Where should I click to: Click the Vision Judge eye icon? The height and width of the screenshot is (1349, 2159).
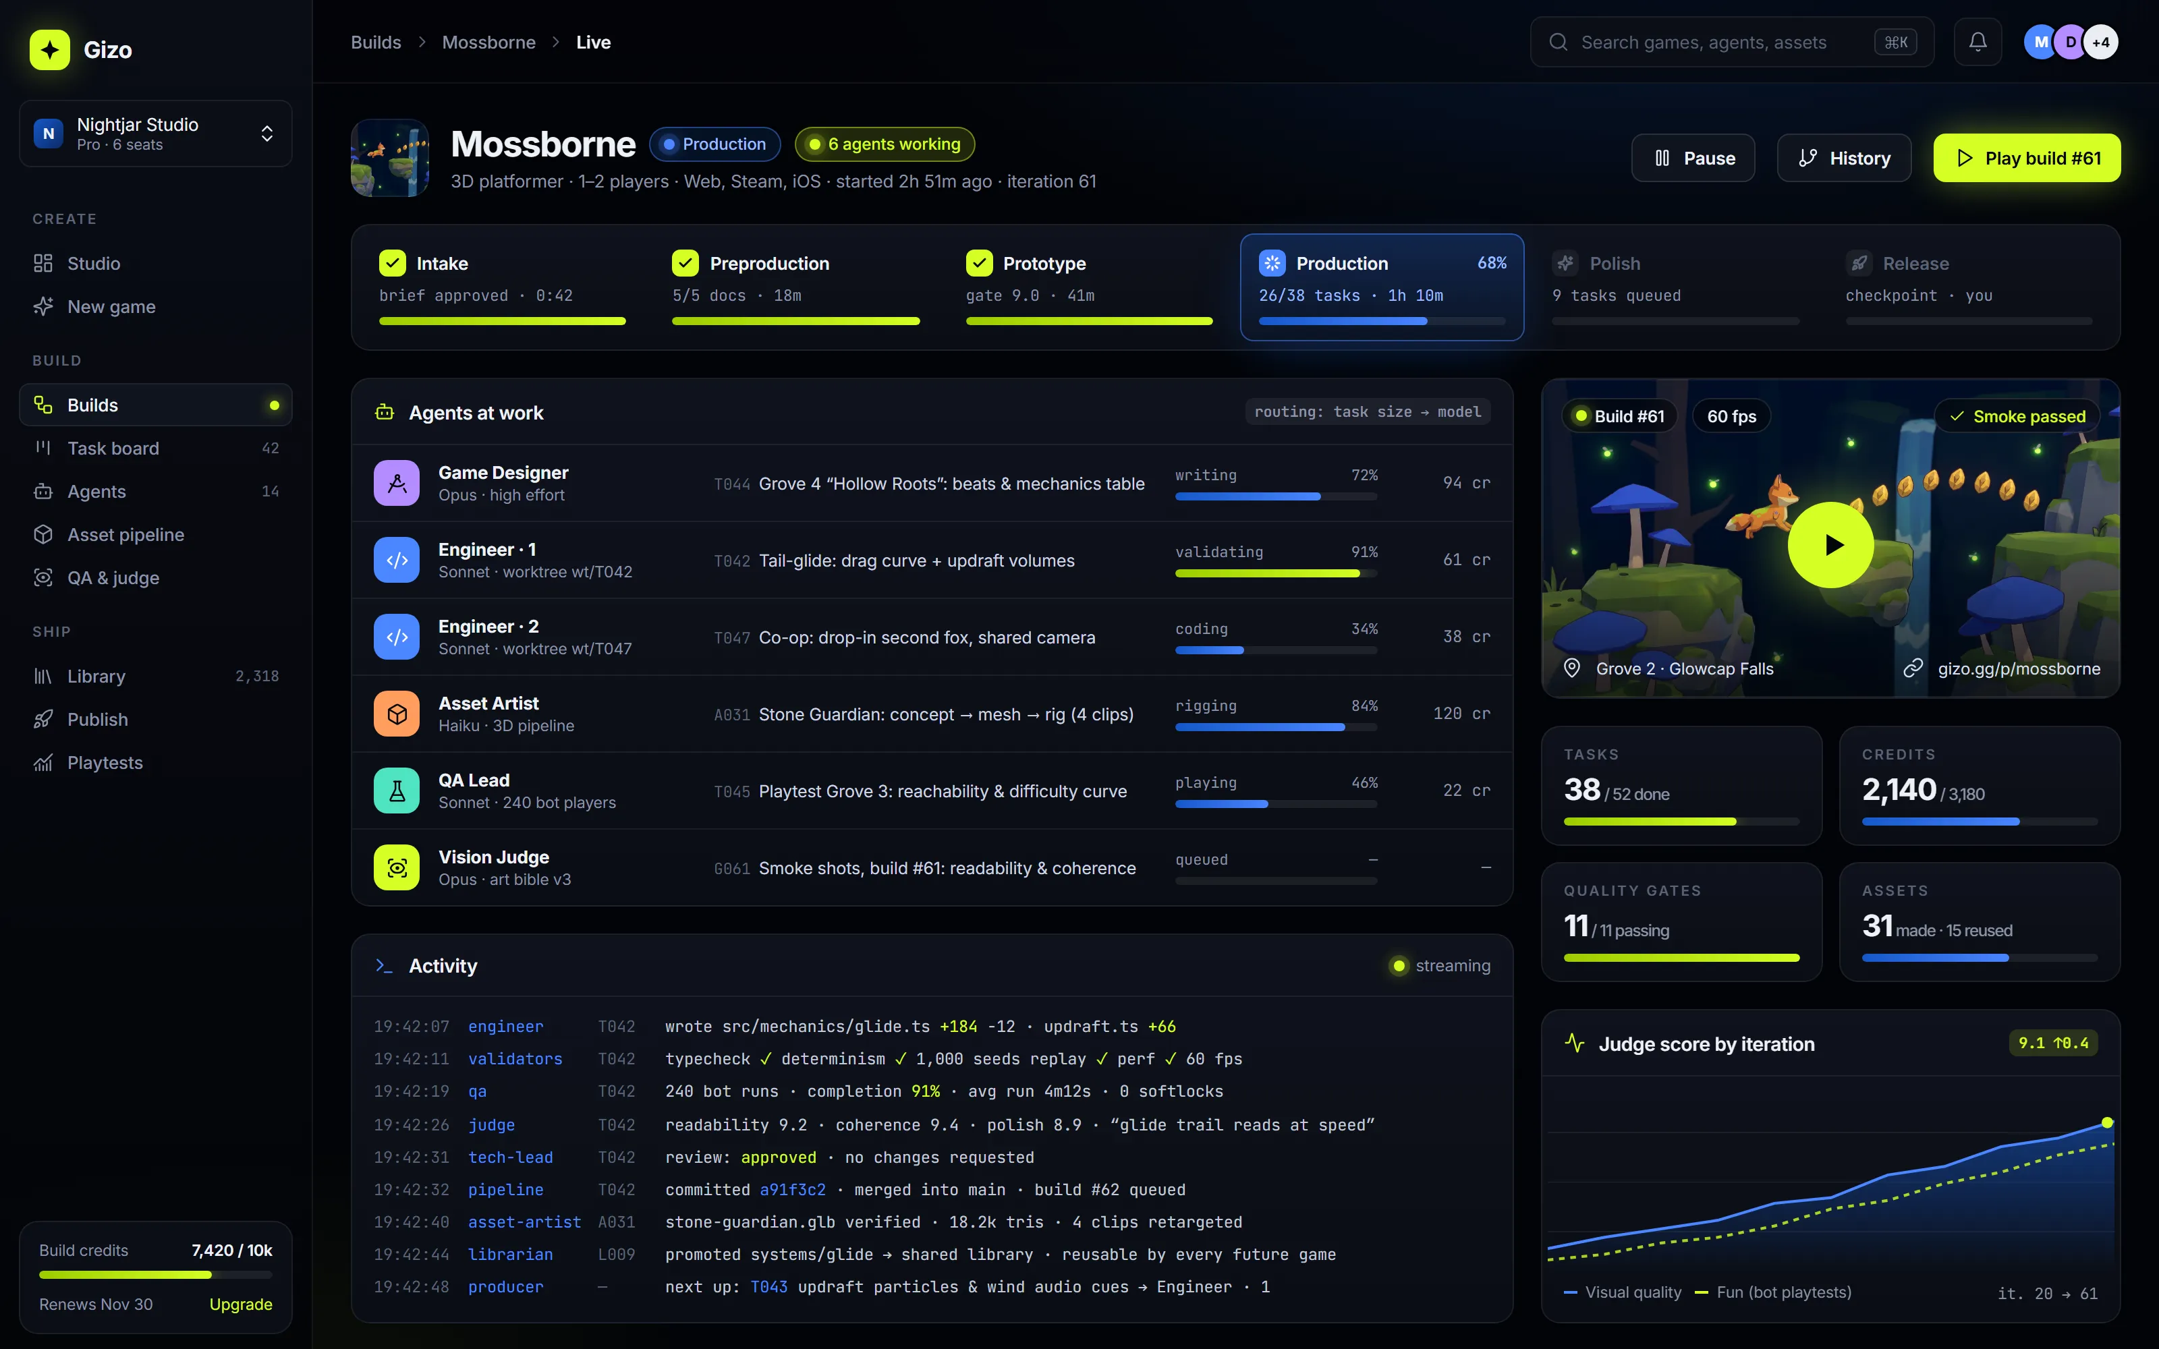click(397, 867)
